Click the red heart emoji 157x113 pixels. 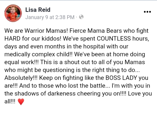pyautogui.click(x=21, y=102)
